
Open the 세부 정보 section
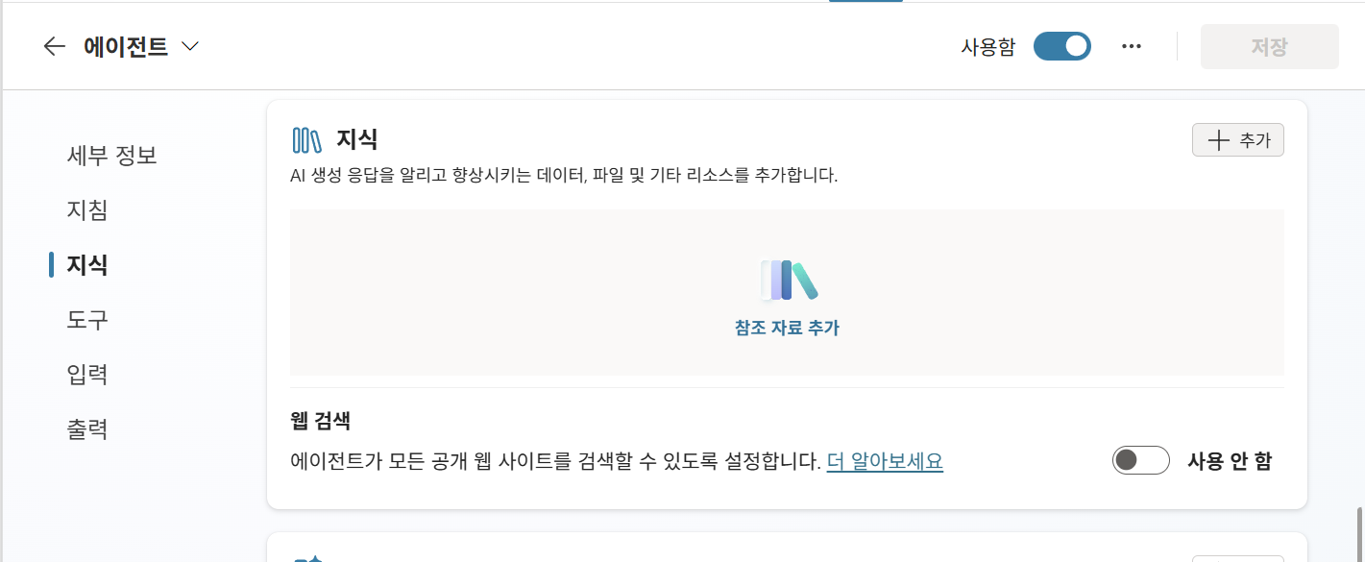click(111, 155)
